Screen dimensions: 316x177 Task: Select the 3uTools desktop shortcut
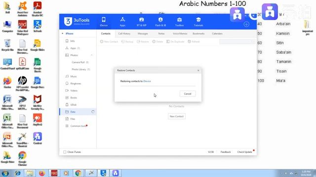(38, 26)
